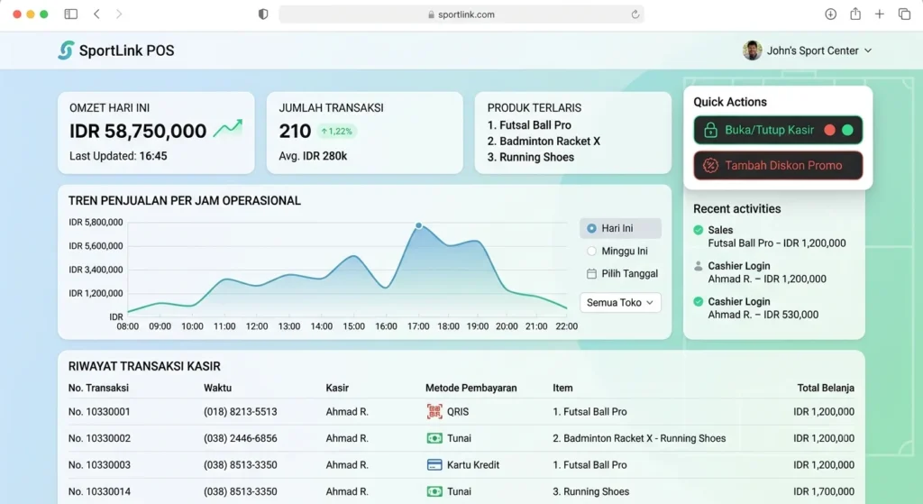Go forward with the browser forward arrow
Viewport: 923px width, 504px height.
click(x=119, y=14)
